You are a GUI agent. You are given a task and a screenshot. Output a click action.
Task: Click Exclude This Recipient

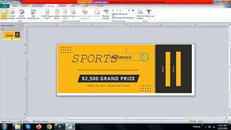click(123, 18)
